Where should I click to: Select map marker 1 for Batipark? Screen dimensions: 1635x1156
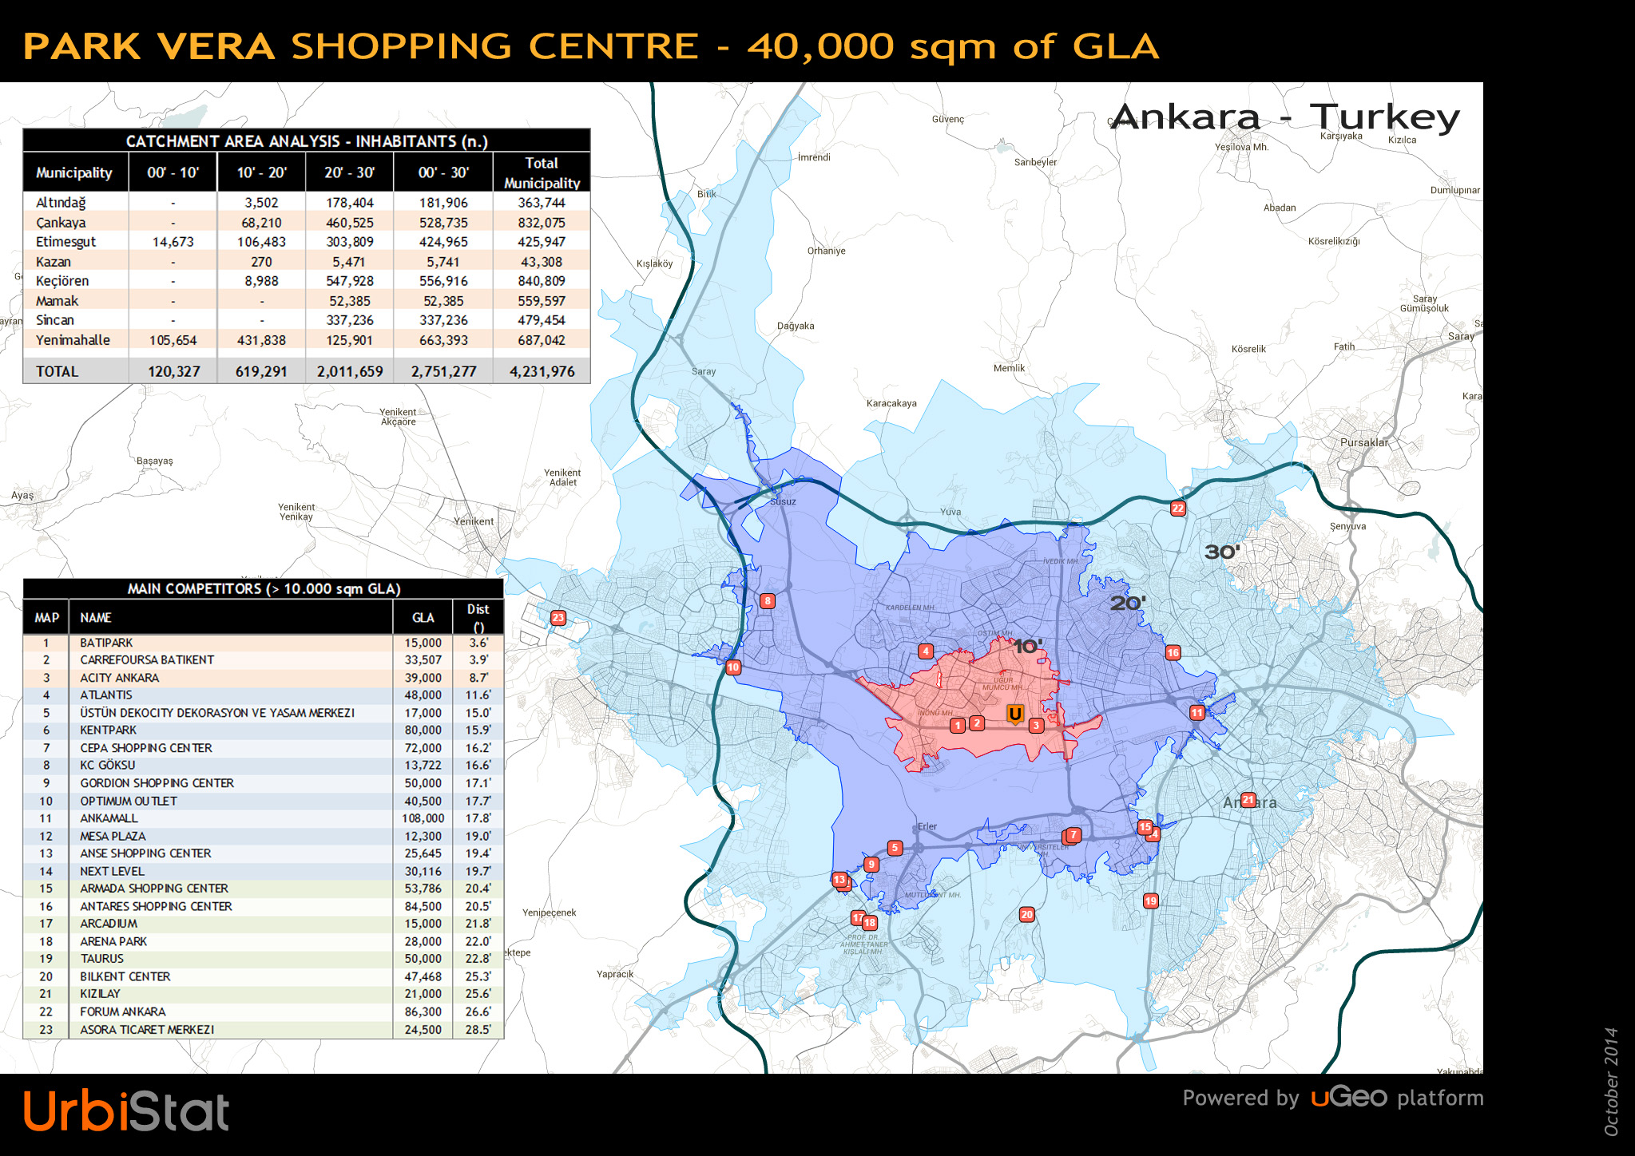(958, 726)
